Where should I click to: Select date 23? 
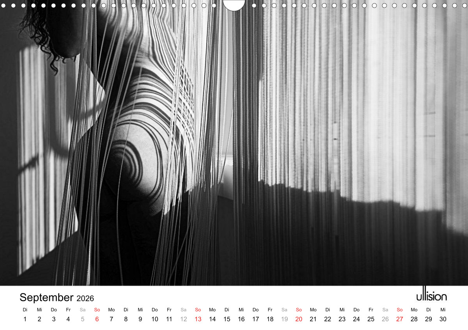coord(342,319)
